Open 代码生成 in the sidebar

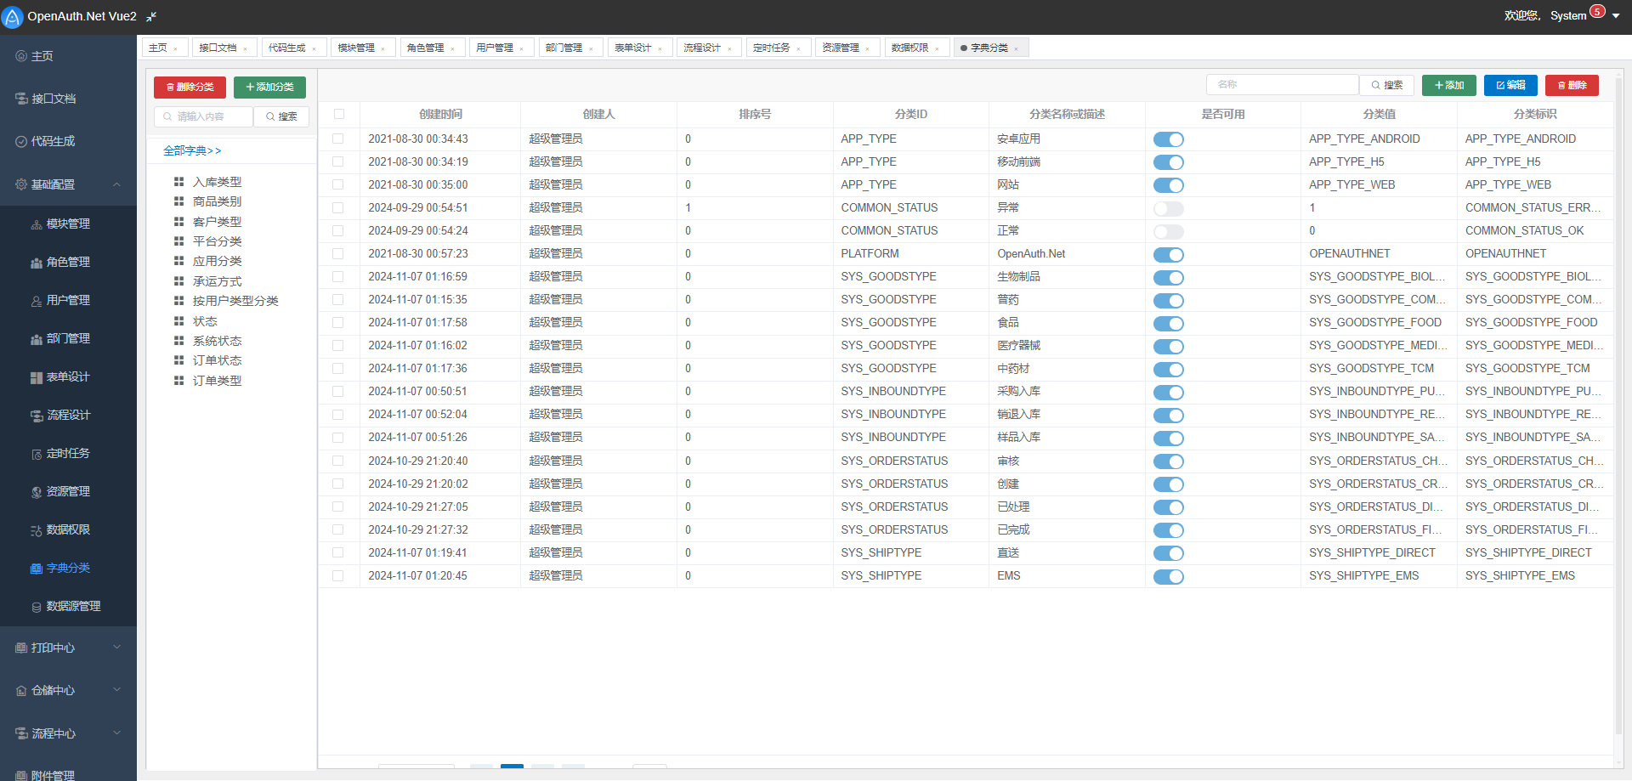click(x=68, y=141)
